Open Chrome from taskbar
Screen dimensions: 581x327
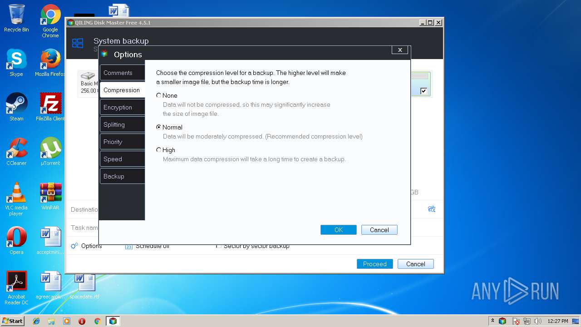[x=97, y=321]
